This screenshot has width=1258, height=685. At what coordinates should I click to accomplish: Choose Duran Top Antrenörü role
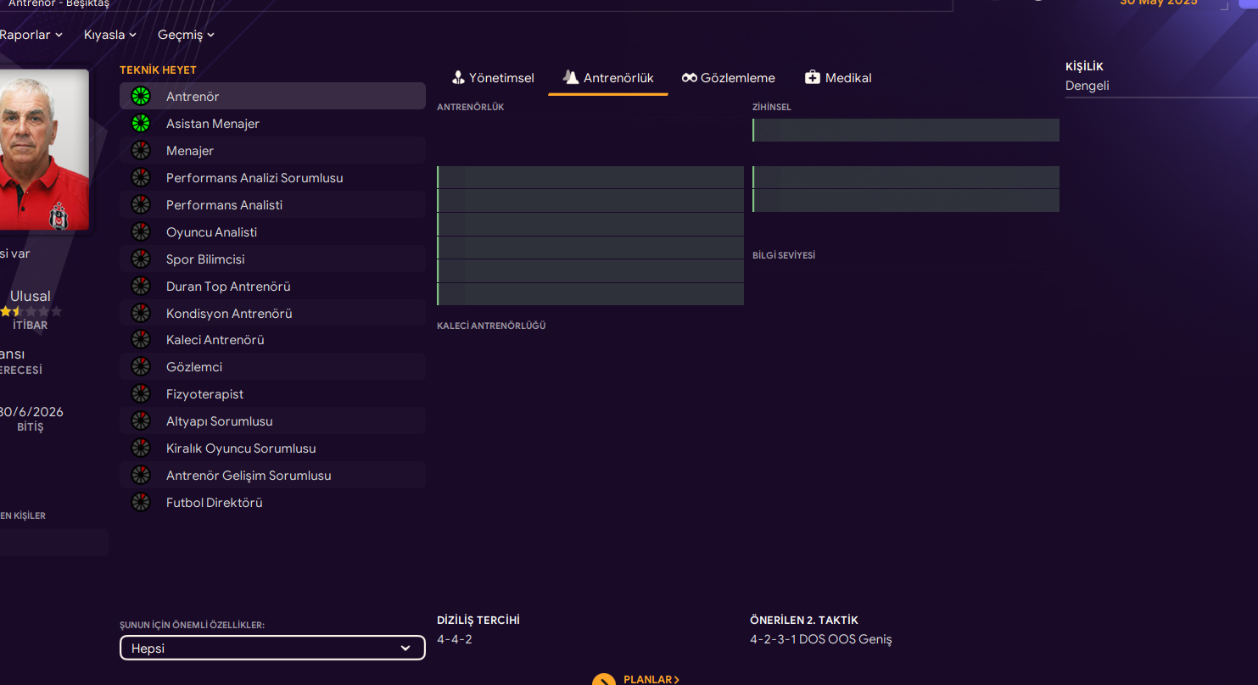pyautogui.click(x=228, y=287)
